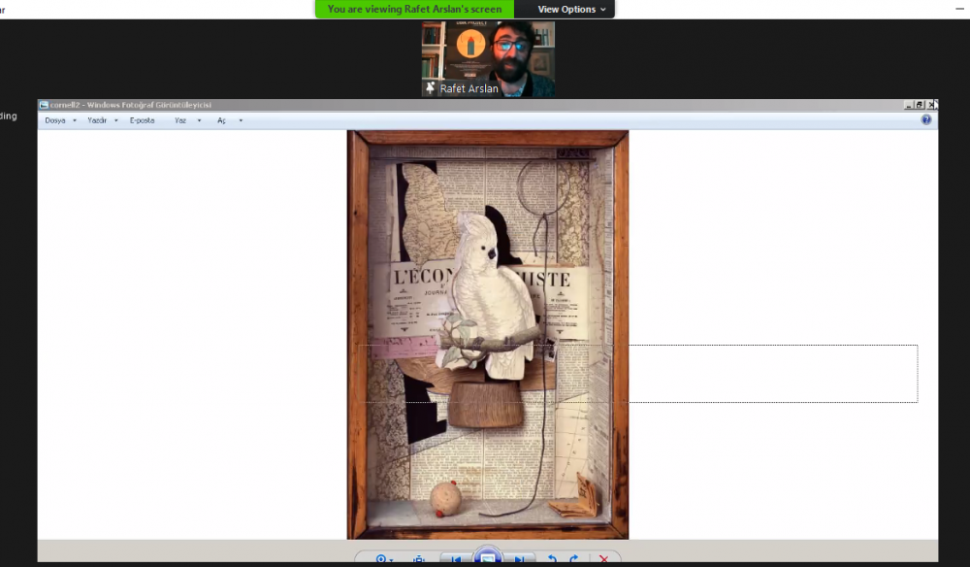Screen dimensions: 970x567
Task: Start the slideshow with center round button
Action: pos(488,558)
